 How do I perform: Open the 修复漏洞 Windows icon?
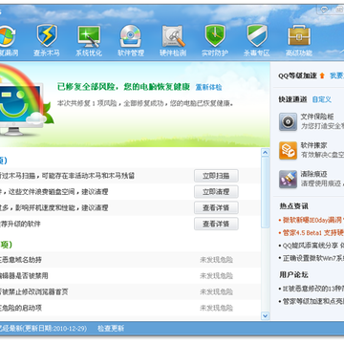(7, 35)
